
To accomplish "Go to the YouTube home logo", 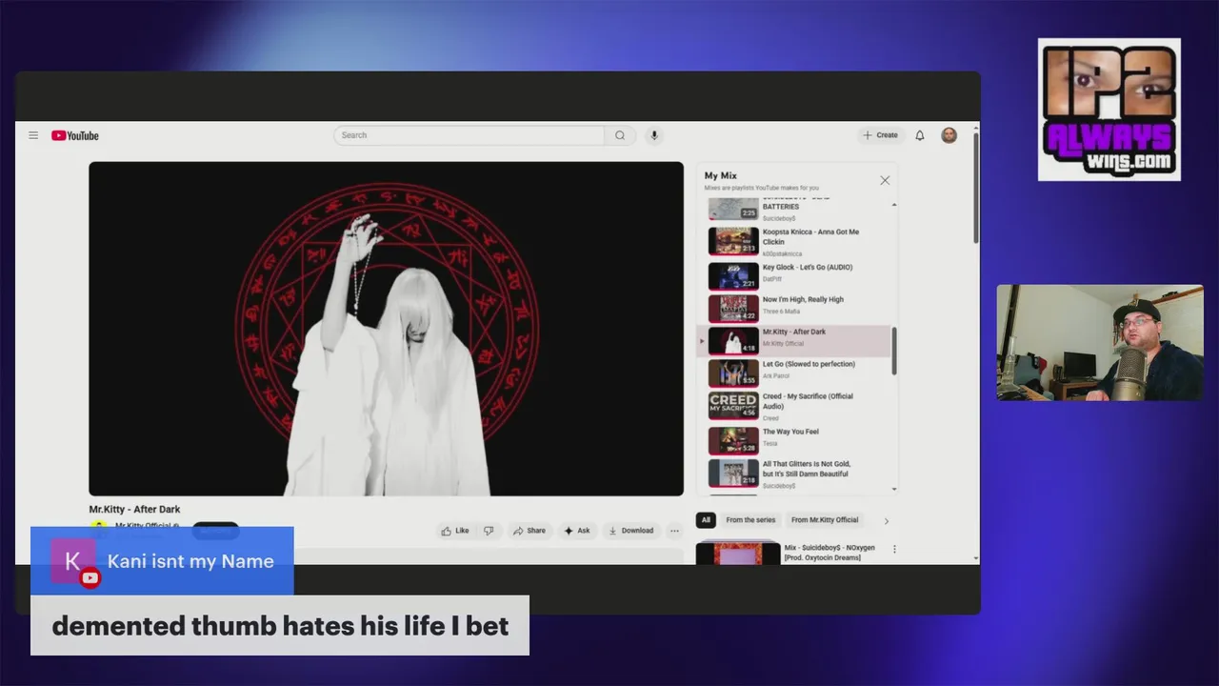I will [x=75, y=135].
